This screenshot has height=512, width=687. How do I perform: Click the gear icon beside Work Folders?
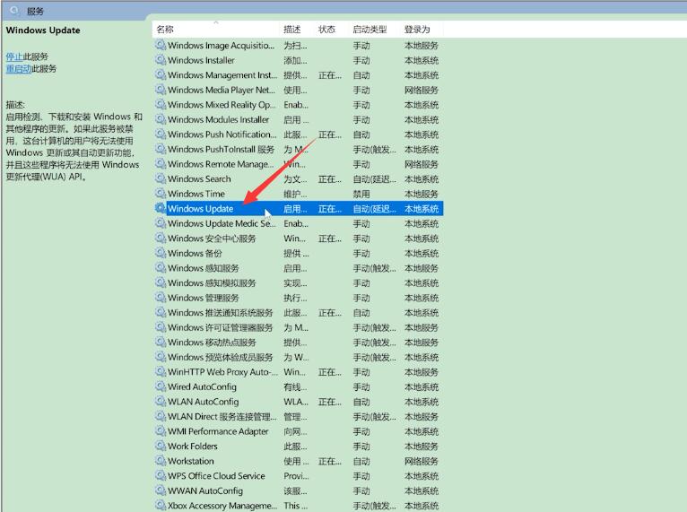pos(161,447)
